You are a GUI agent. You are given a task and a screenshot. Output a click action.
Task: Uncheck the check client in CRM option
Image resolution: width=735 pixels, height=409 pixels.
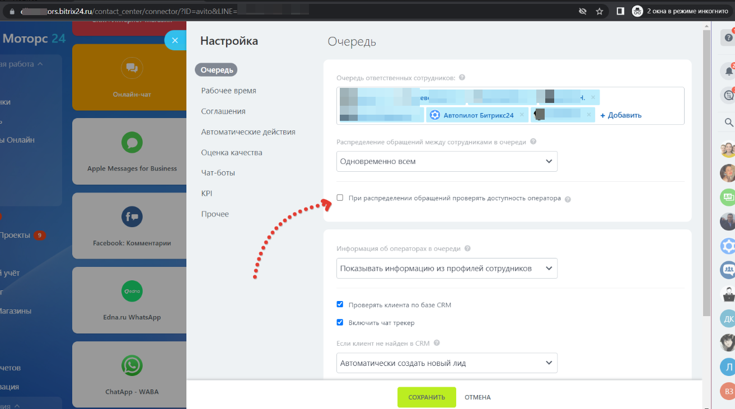click(x=340, y=304)
